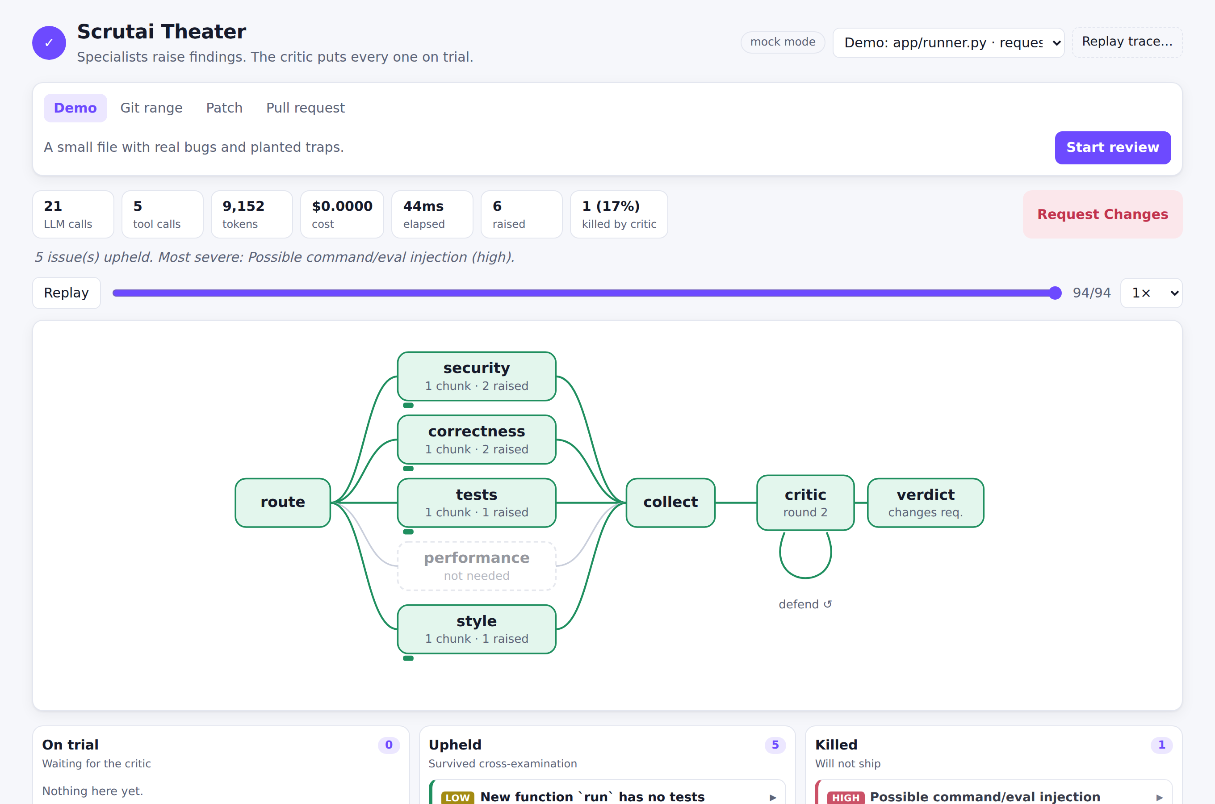Click the LOW severity tag
This screenshot has width=1215, height=804.
(457, 797)
